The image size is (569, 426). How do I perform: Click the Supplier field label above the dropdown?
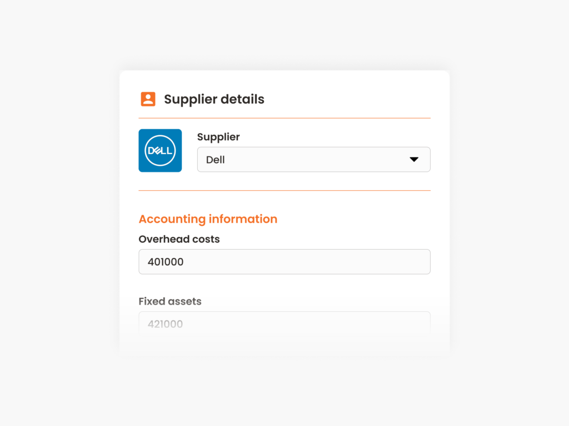point(218,136)
